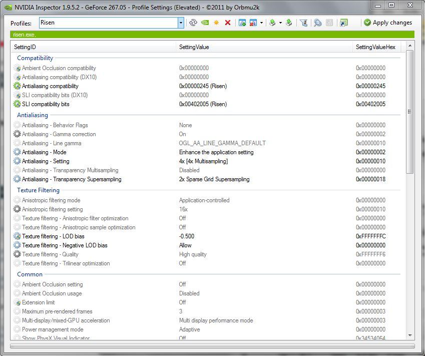This screenshot has width=425, height=356.
Task: Click gear icon beside Anisotropic filtering setting
Action: pos(17,209)
